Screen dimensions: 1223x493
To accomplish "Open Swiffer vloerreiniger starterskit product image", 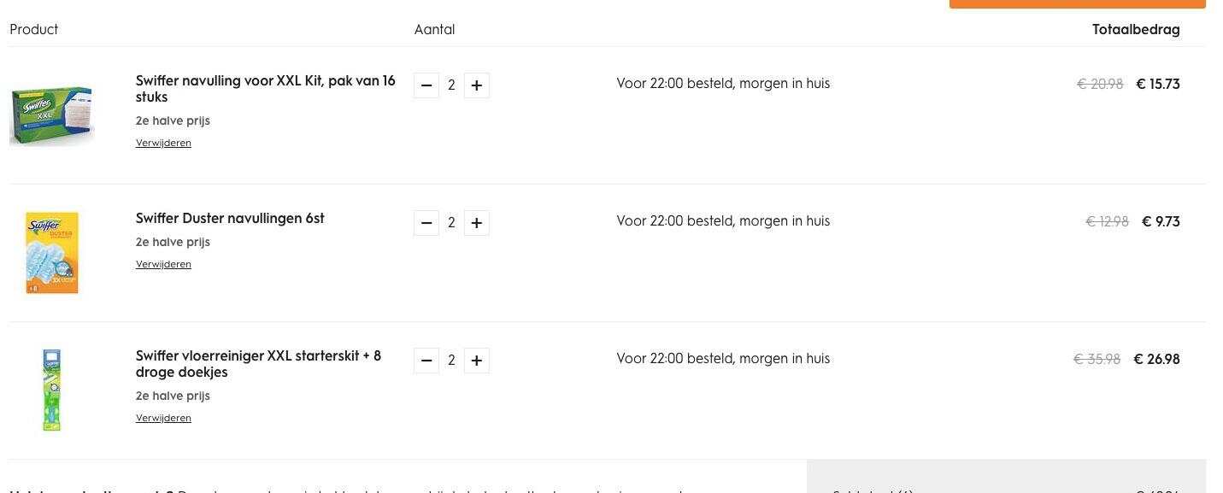I will pyautogui.click(x=52, y=390).
